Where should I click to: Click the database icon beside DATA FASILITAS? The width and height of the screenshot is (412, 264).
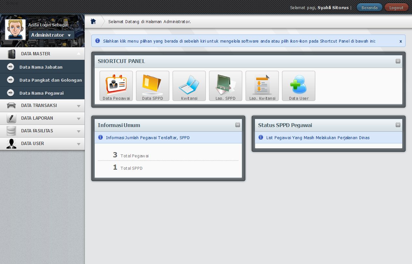[11, 131]
